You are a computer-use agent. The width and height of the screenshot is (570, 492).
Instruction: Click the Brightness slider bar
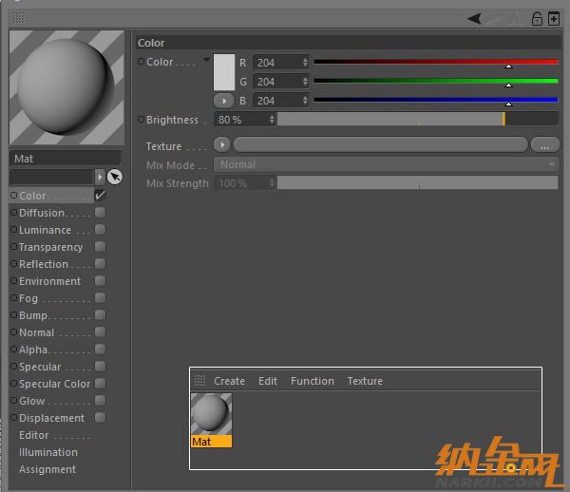418,119
